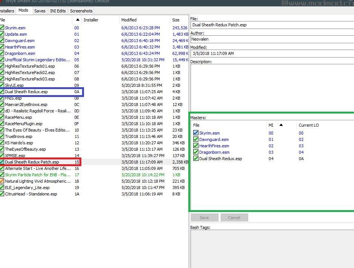
Task: Click Dual Sheath Redux.esp Current LO value 0A
Action: pos(301,159)
